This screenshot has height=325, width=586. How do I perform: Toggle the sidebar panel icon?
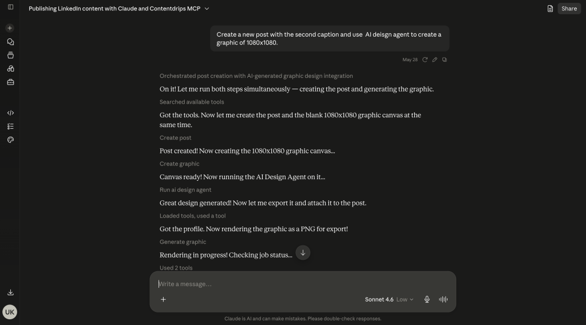(x=10, y=7)
